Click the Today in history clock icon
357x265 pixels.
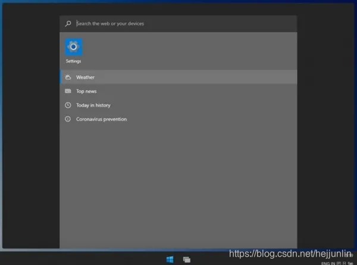68,105
